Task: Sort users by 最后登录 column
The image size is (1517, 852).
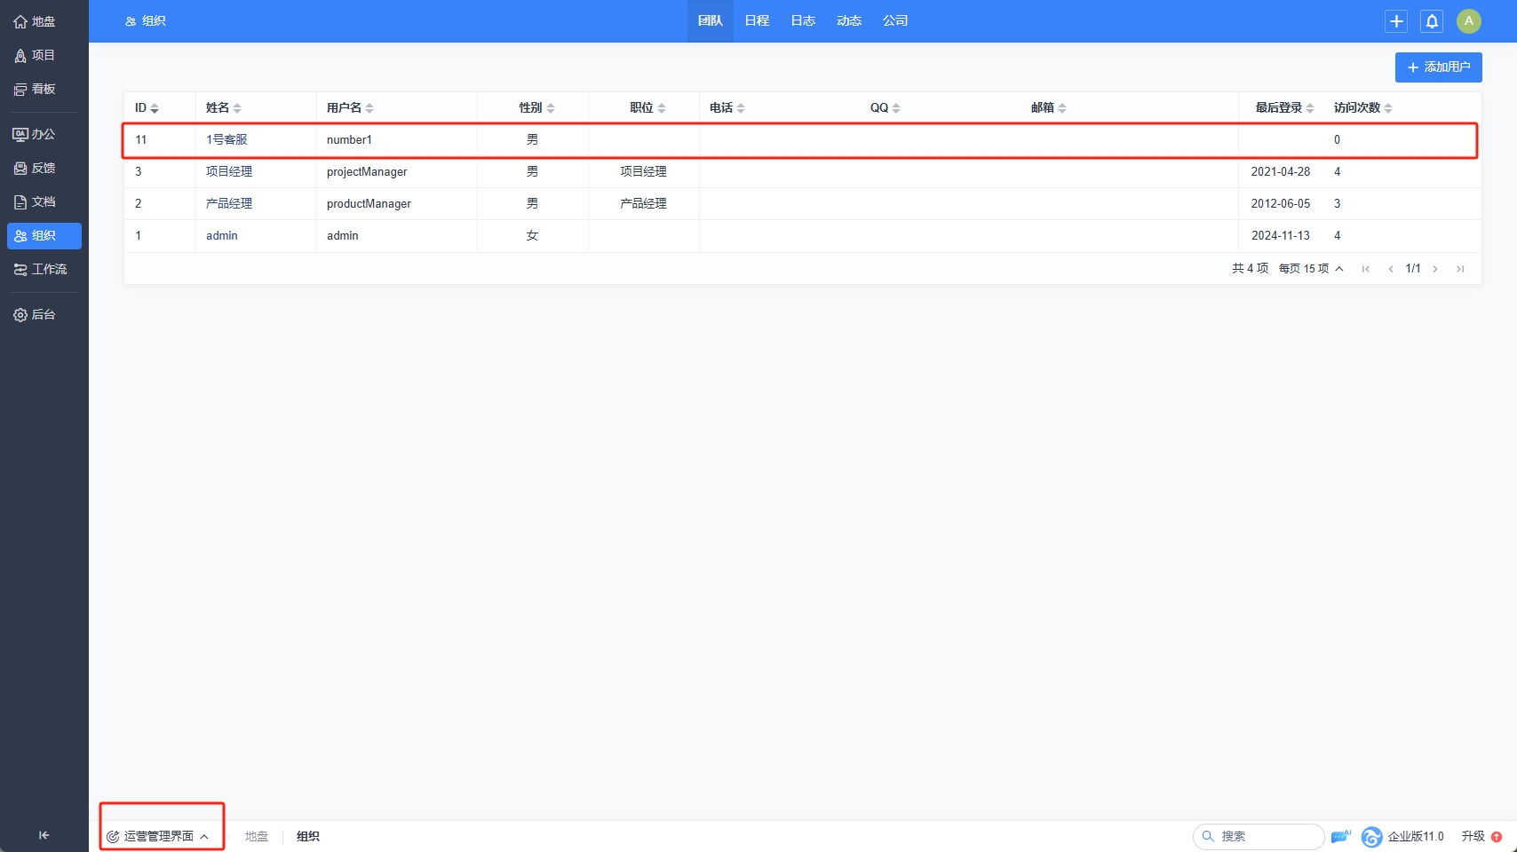Action: [x=1284, y=108]
